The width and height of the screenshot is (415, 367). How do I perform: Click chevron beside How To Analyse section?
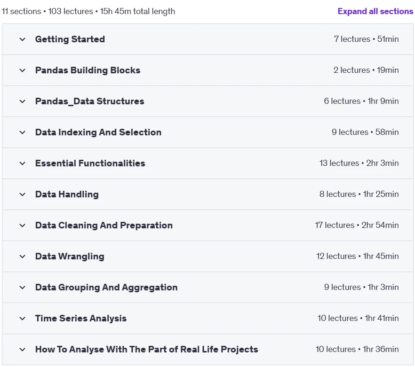[23, 349]
